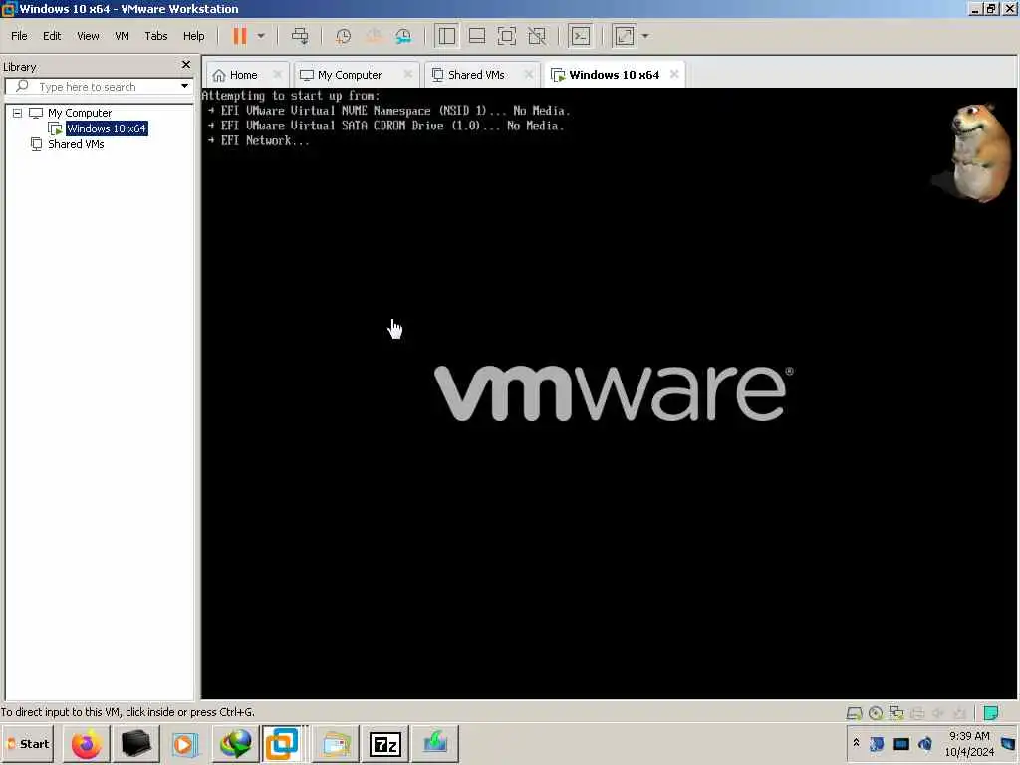Close the Home tab
This screenshot has height=765, width=1020.
pos(277,74)
